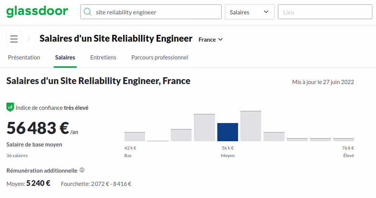
Task: Go to Parcours professionnel tab
Action: 159,58
